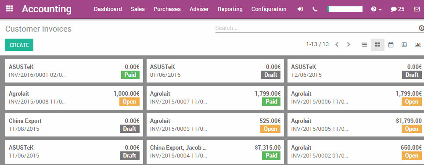
Task: Switch to pivot table view icon
Action: click(x=404, y=45)
